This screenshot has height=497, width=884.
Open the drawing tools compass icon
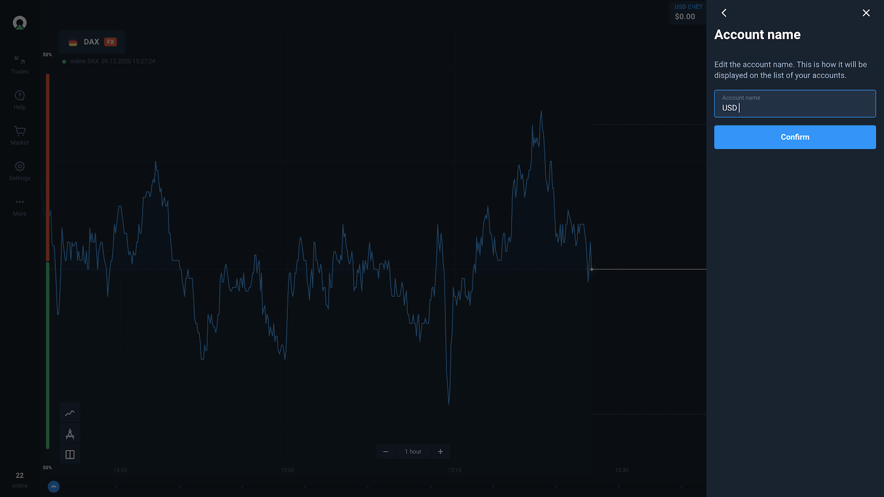pyautogui.click(x=70, y=434)
